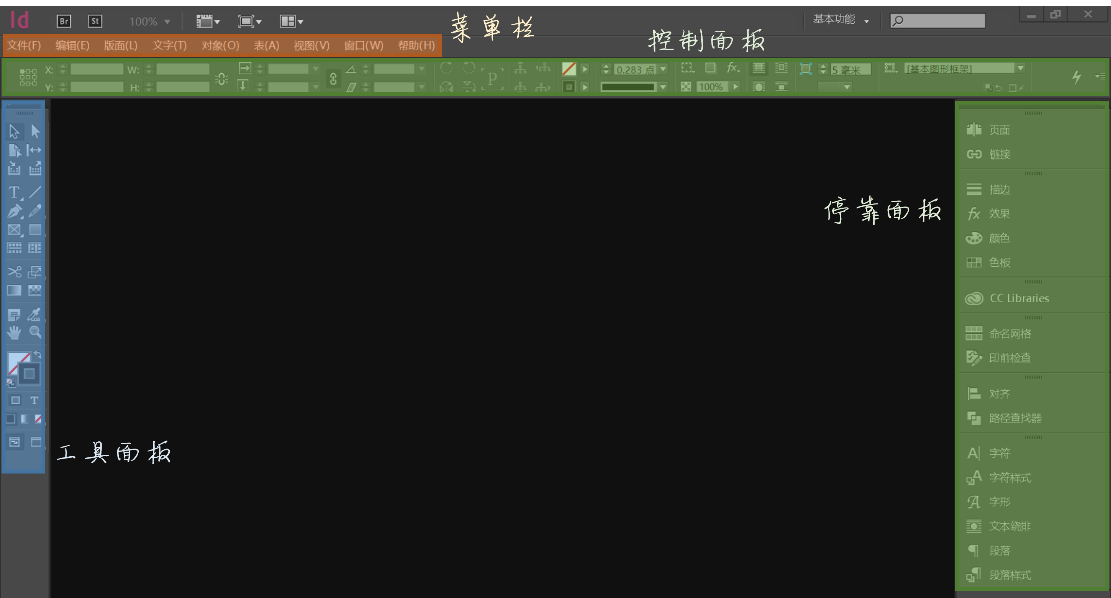Open the 基本功能 workspace switcher

click(841, 20)
